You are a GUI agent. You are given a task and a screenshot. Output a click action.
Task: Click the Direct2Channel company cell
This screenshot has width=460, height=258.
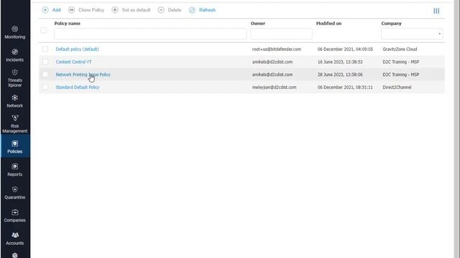(397, 87)
